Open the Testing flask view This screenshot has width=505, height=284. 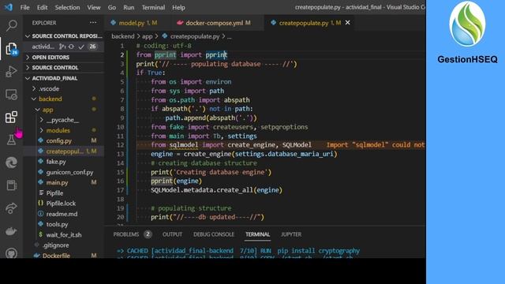[x=12, y=140]
